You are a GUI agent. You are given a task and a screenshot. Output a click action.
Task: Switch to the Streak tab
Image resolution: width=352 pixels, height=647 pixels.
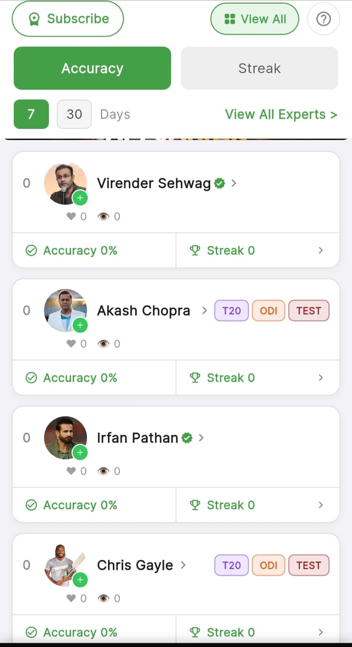coord(259,68)
